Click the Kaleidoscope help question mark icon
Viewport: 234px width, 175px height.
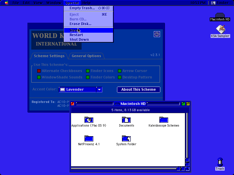[157, 34]
